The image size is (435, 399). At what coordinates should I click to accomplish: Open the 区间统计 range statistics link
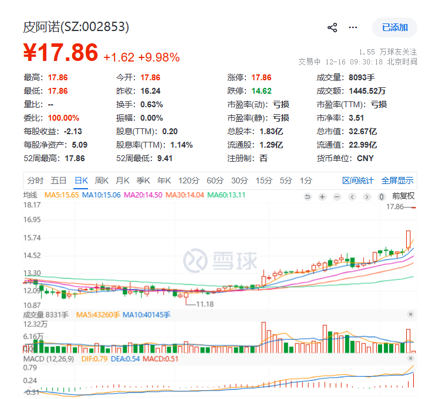pyautogui.click(x=358, y=180)
